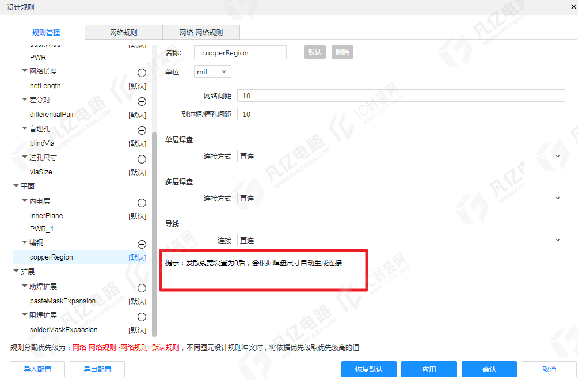Click 恢复默认 button

click(369, 369)
